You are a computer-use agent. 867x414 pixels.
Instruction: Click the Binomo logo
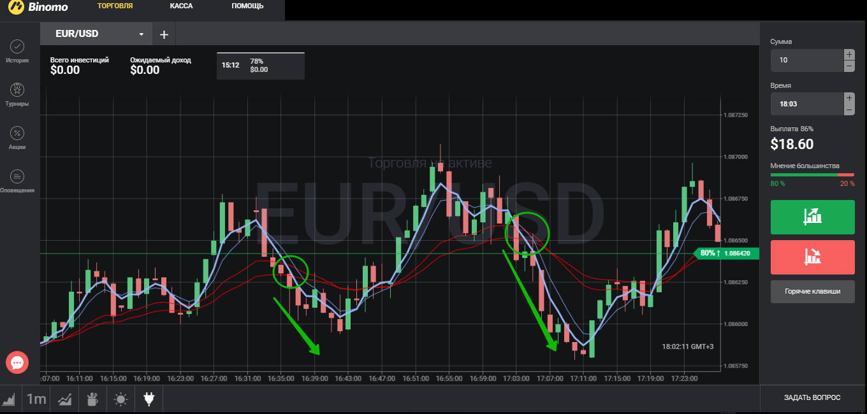[37, 8]
